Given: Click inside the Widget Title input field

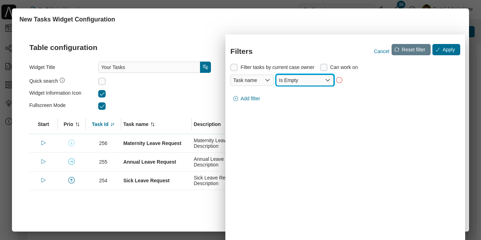Looking at the screenshot, I should point(148,67).
